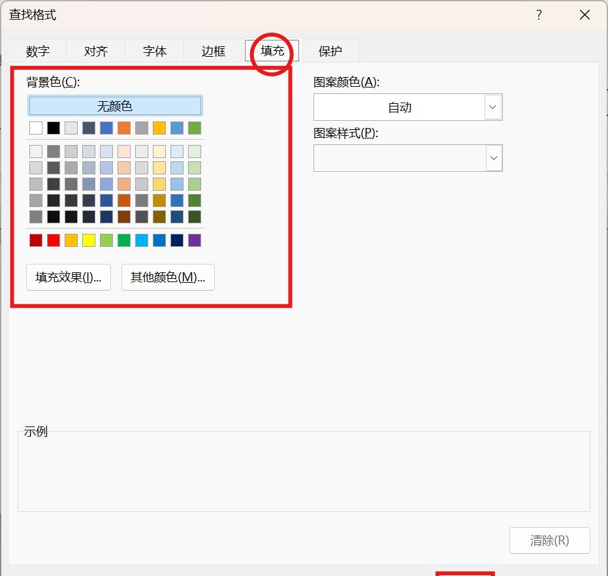The height and width of the screenshot is (576, 608).
Task: Select the darkest brown orange shade swatch
Action: (124, 217)
